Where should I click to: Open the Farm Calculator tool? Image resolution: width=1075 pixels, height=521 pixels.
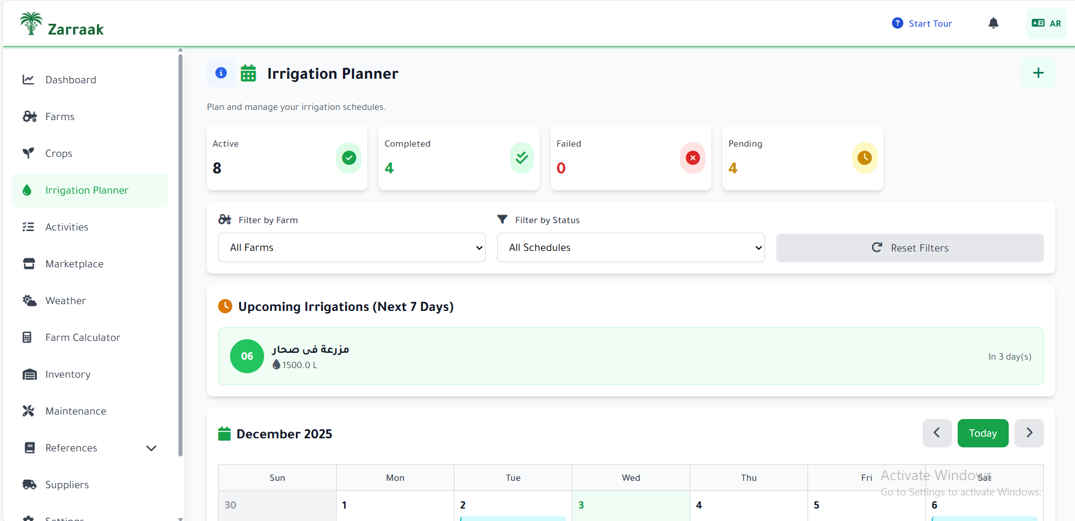coord(83,337)
